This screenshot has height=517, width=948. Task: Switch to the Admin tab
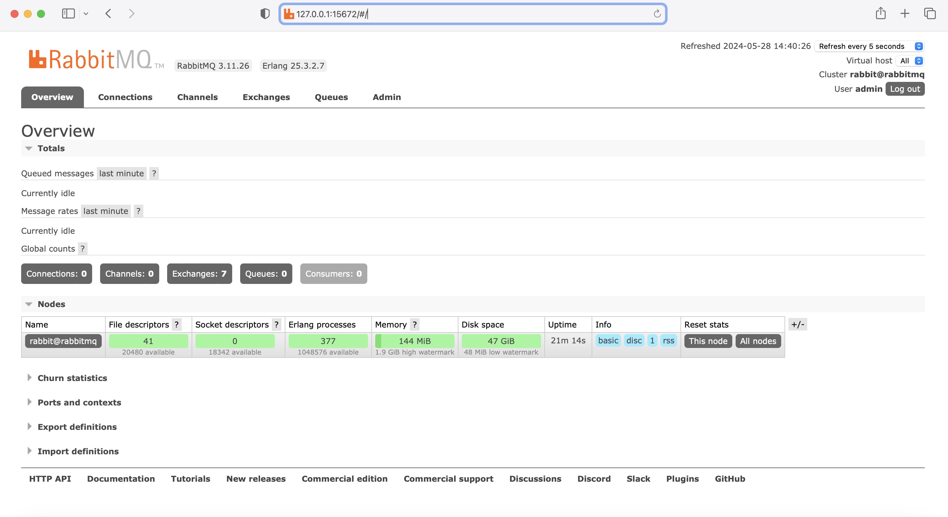[386, 97]
